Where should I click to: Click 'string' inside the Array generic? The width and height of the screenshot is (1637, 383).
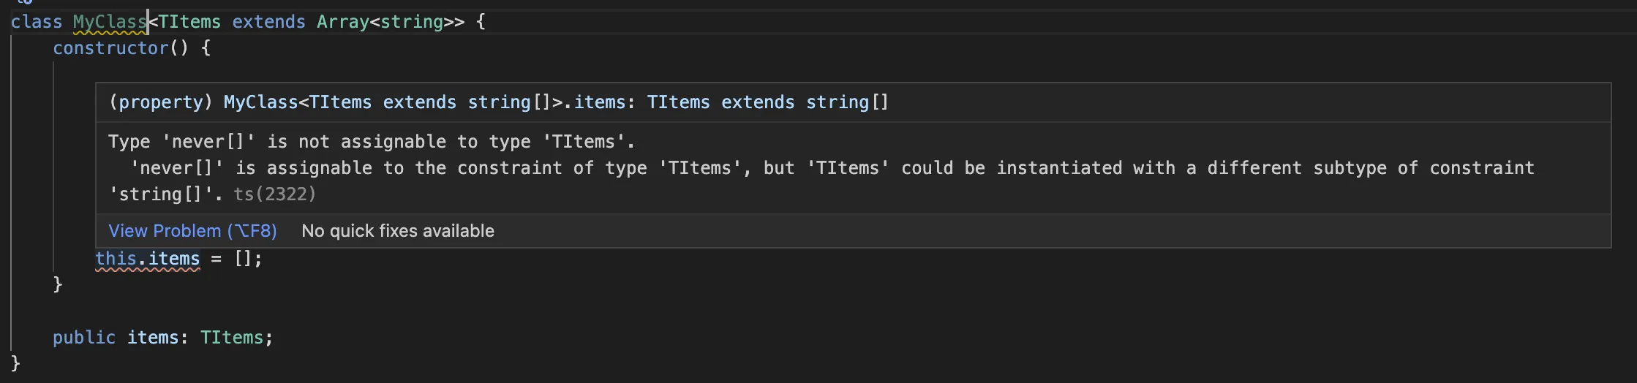pos(411,22)
